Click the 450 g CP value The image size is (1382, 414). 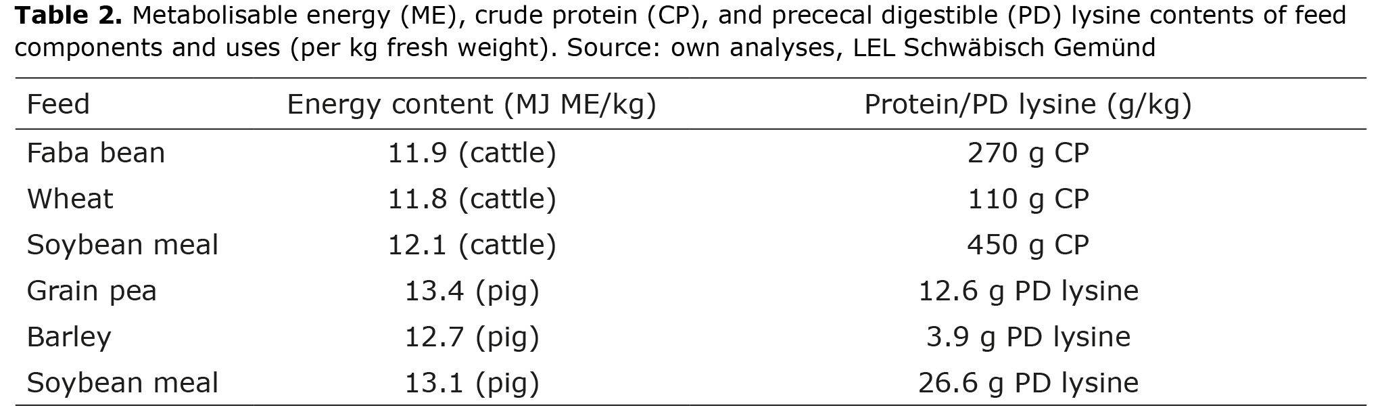[1028, 246]
